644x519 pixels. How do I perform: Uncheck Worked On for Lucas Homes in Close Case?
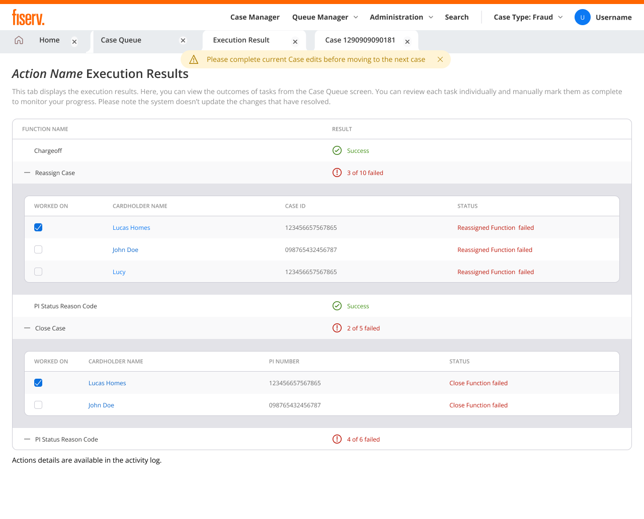(x=38, y=383)
